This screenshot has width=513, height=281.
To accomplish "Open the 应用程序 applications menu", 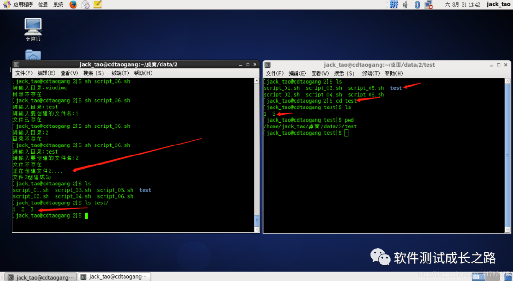I will click(23, 5).
